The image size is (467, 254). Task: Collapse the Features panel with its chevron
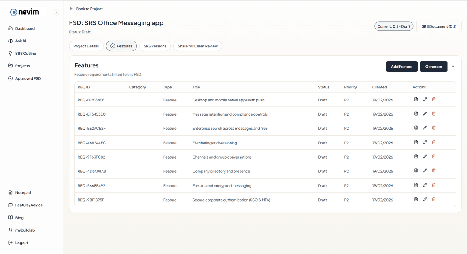pyautogui.click(x=453, y=66)
